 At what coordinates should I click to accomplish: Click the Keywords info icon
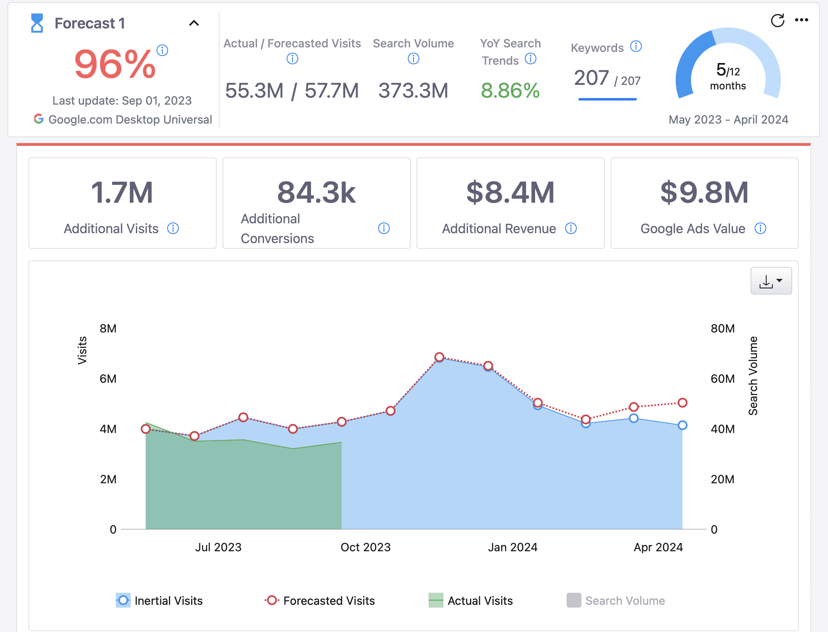click(x=636, y=47)
